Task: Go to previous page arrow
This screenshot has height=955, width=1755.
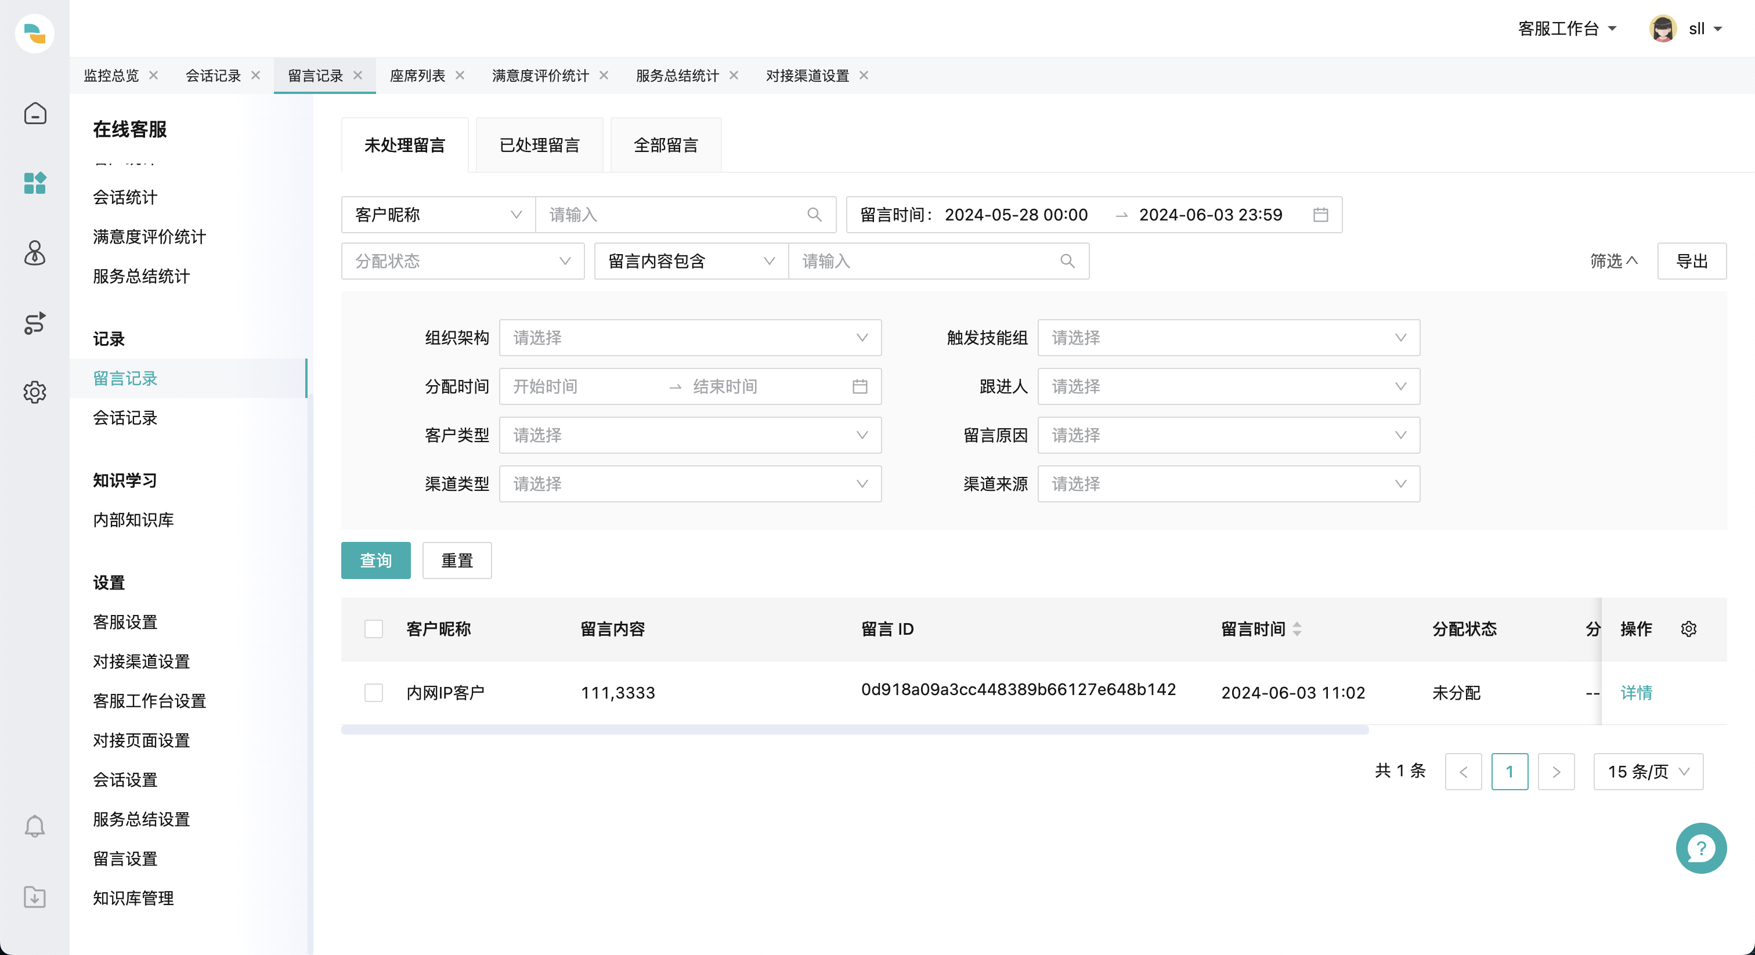Action: [1464, 772]
